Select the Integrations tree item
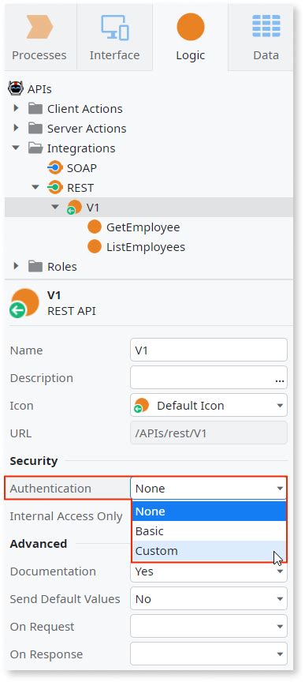305x682 pixels. (81, 148)
